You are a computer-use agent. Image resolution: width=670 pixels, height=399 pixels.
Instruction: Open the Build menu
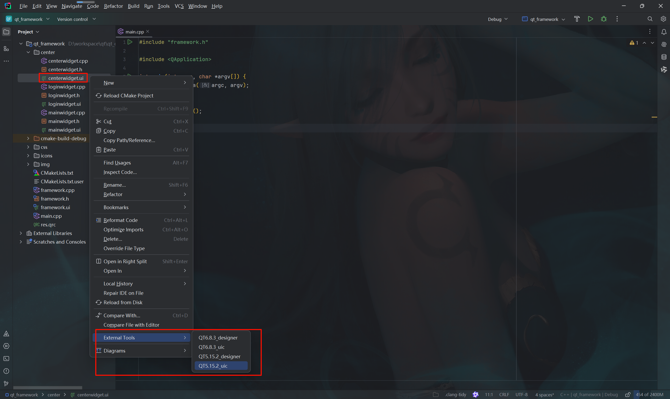point(133,6)
